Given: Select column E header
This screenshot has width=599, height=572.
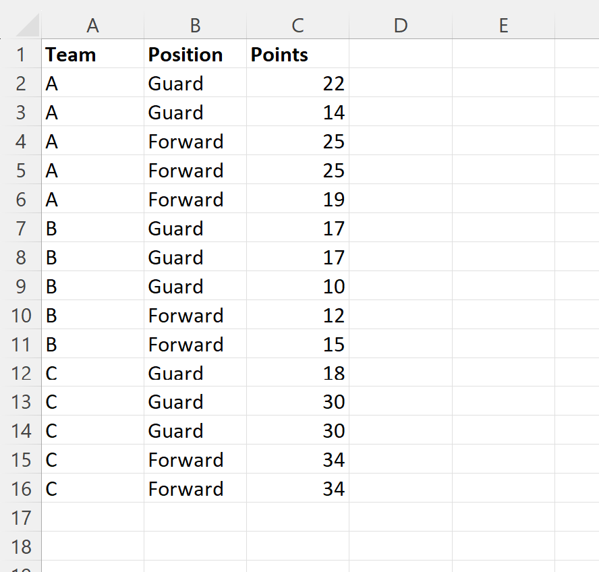Looking at the screenshot, I should 503,26.
